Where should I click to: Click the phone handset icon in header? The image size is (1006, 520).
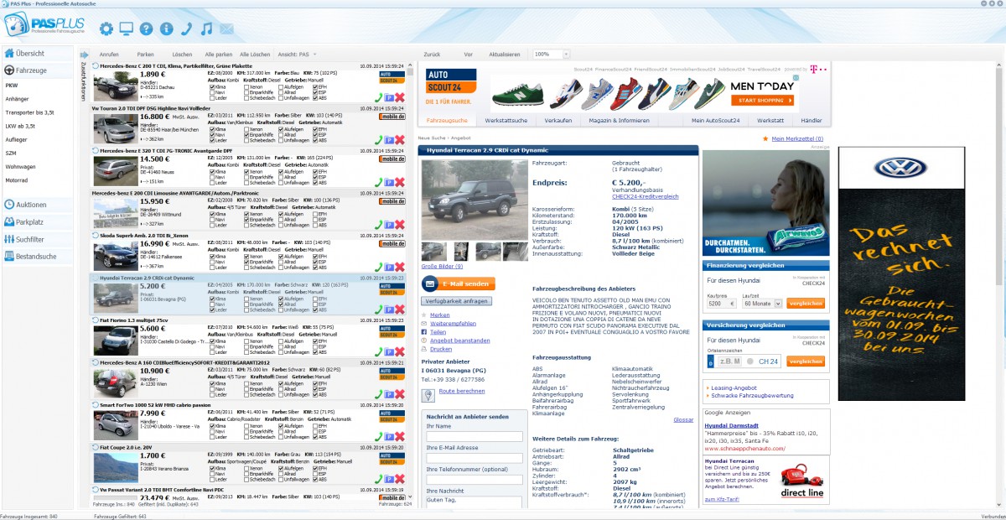[186, 29]
